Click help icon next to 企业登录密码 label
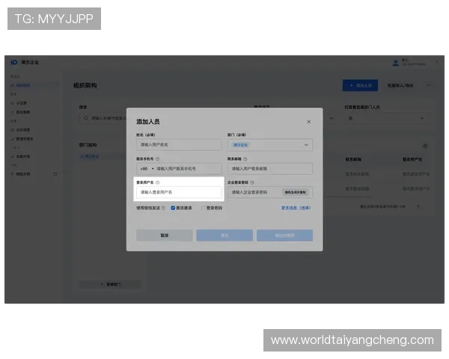Screen dimensions: 449x359 [252, 182]
